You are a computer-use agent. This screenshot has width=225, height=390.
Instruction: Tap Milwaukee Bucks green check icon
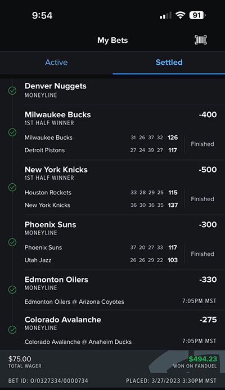(x=12, y=132)
